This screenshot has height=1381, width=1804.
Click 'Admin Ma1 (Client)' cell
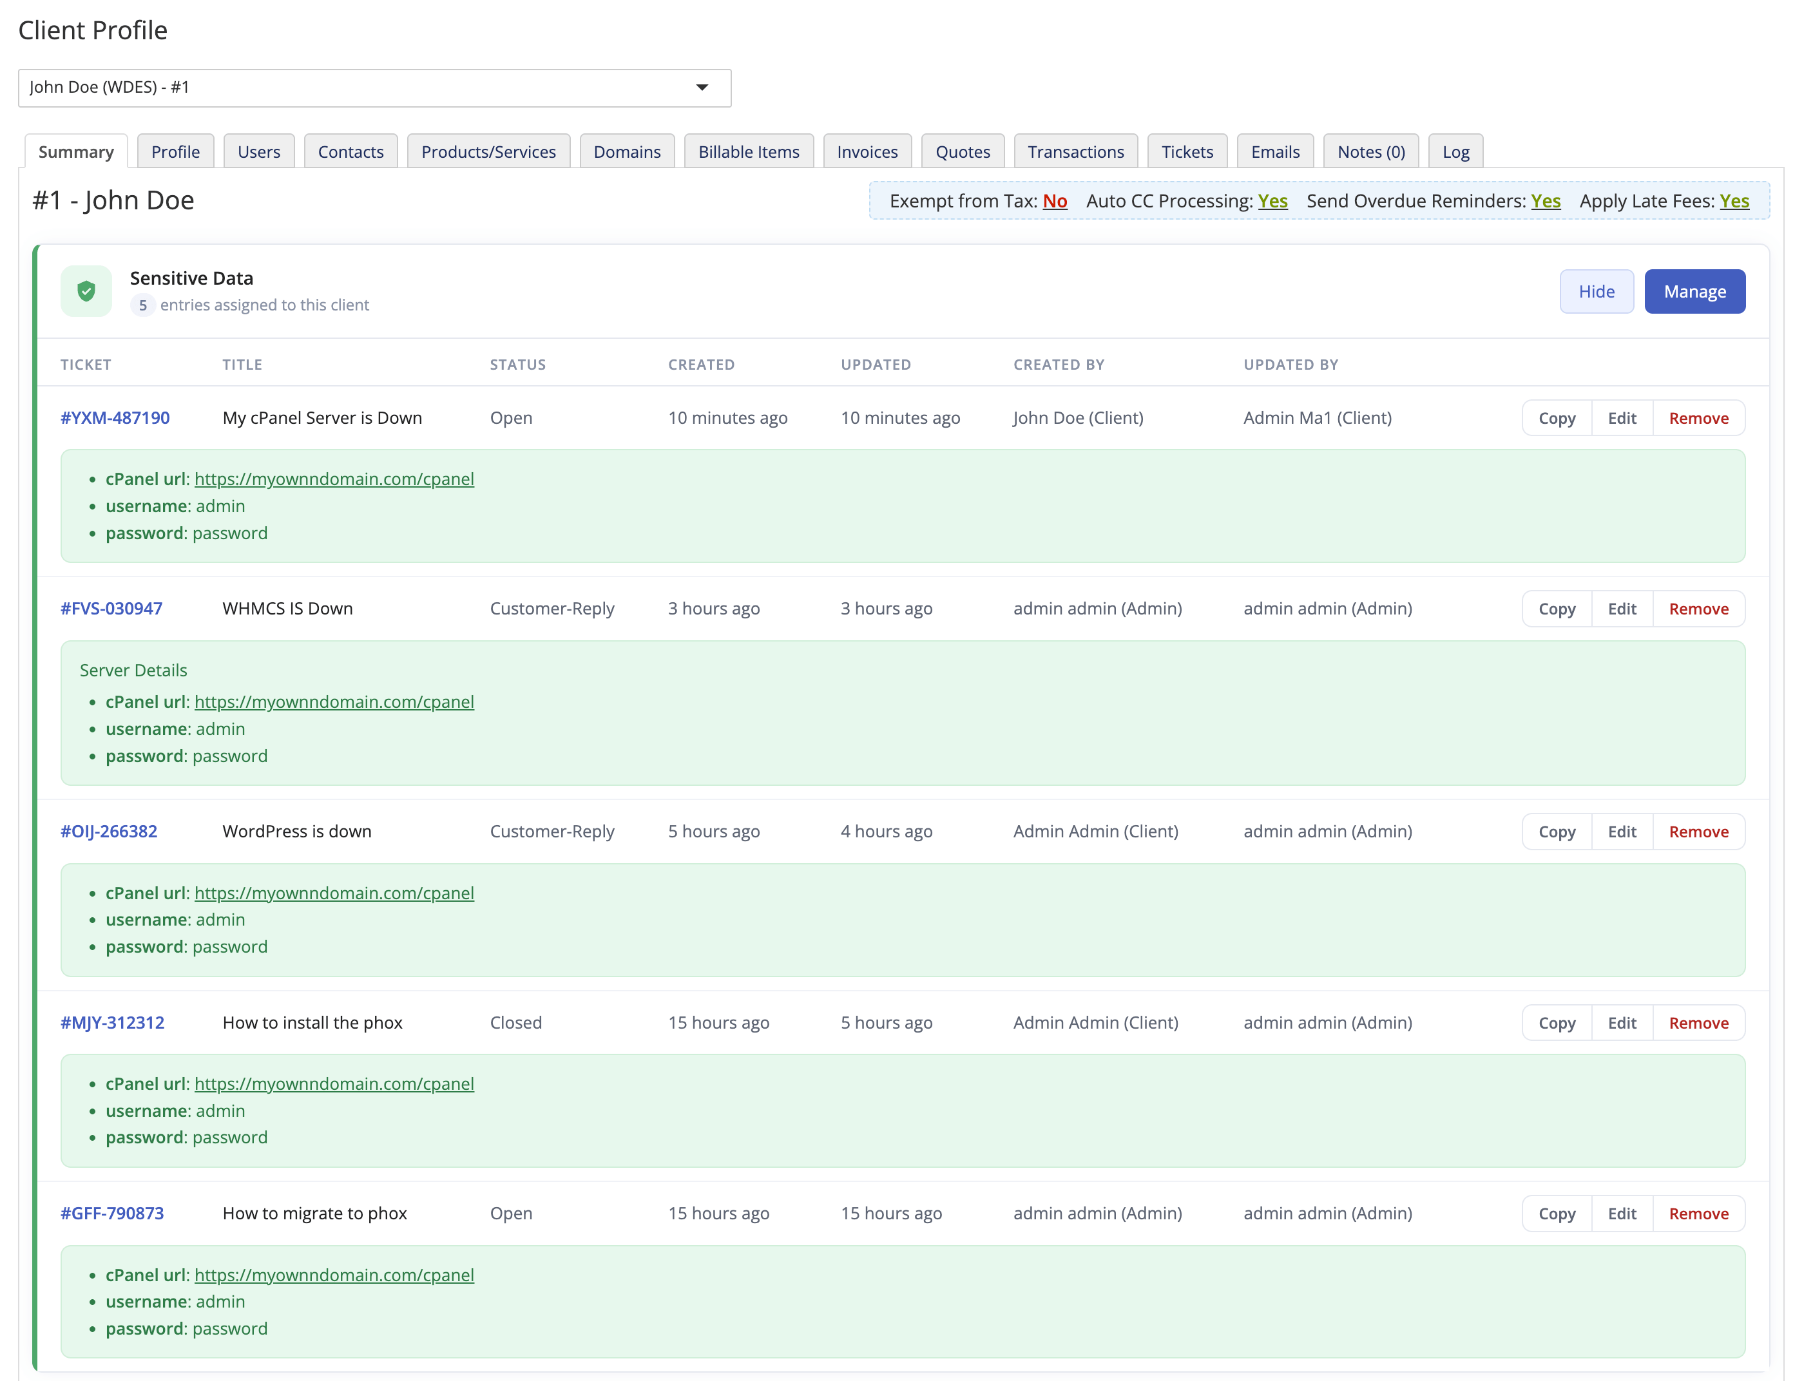1317,417
